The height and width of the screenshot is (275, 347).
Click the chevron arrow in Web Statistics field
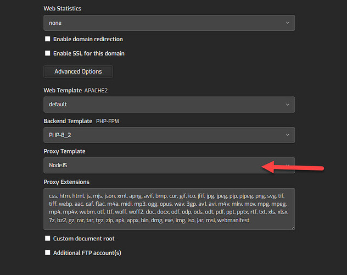[287, 23]
